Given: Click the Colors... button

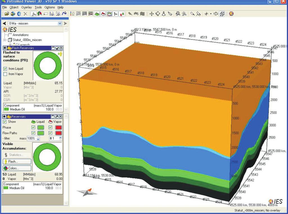Looking at the screenshot, I should [x=17, y=168].
